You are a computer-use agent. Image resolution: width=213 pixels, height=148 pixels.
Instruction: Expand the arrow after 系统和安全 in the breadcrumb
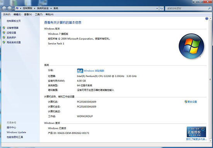pyautogui.click(x=51, y=9)
